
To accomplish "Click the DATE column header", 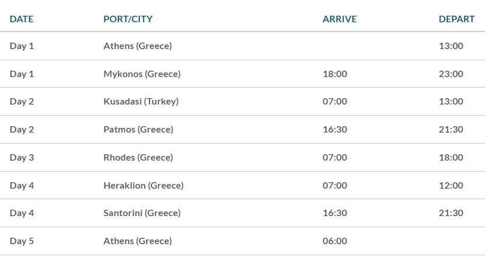I will (22, 19).
